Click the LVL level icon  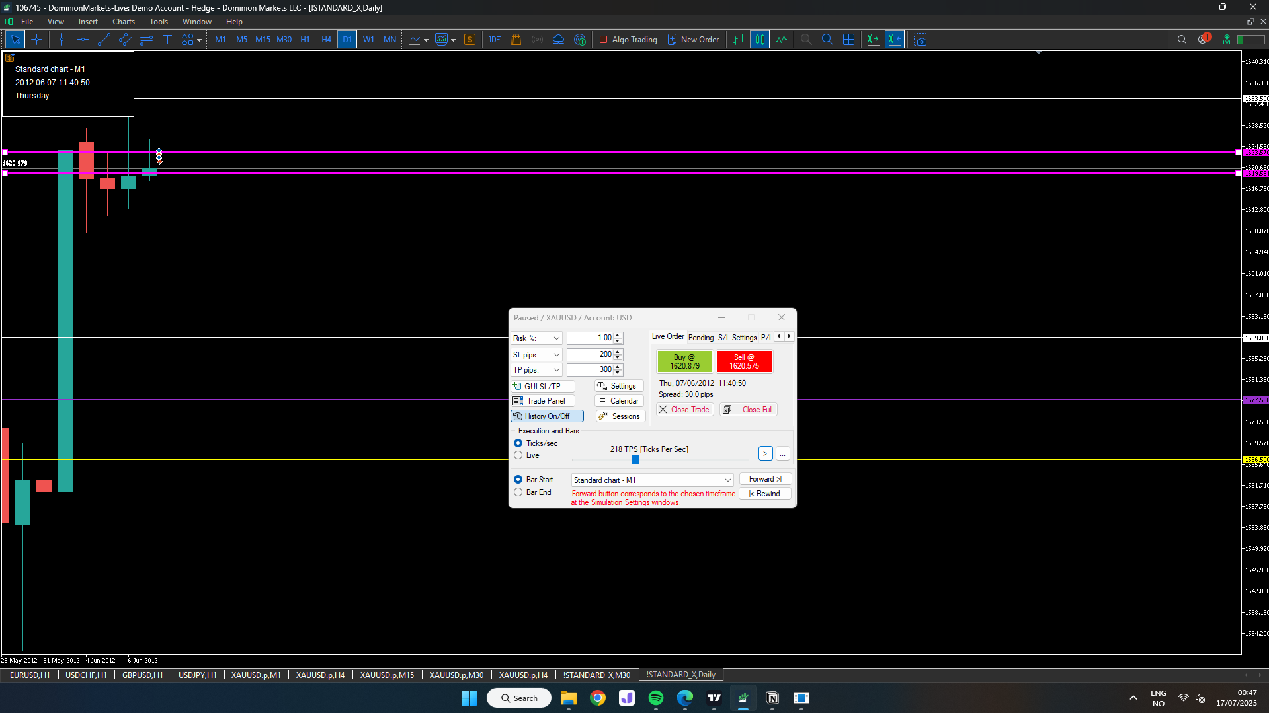pyautogui.click(x=1227, y=40)
